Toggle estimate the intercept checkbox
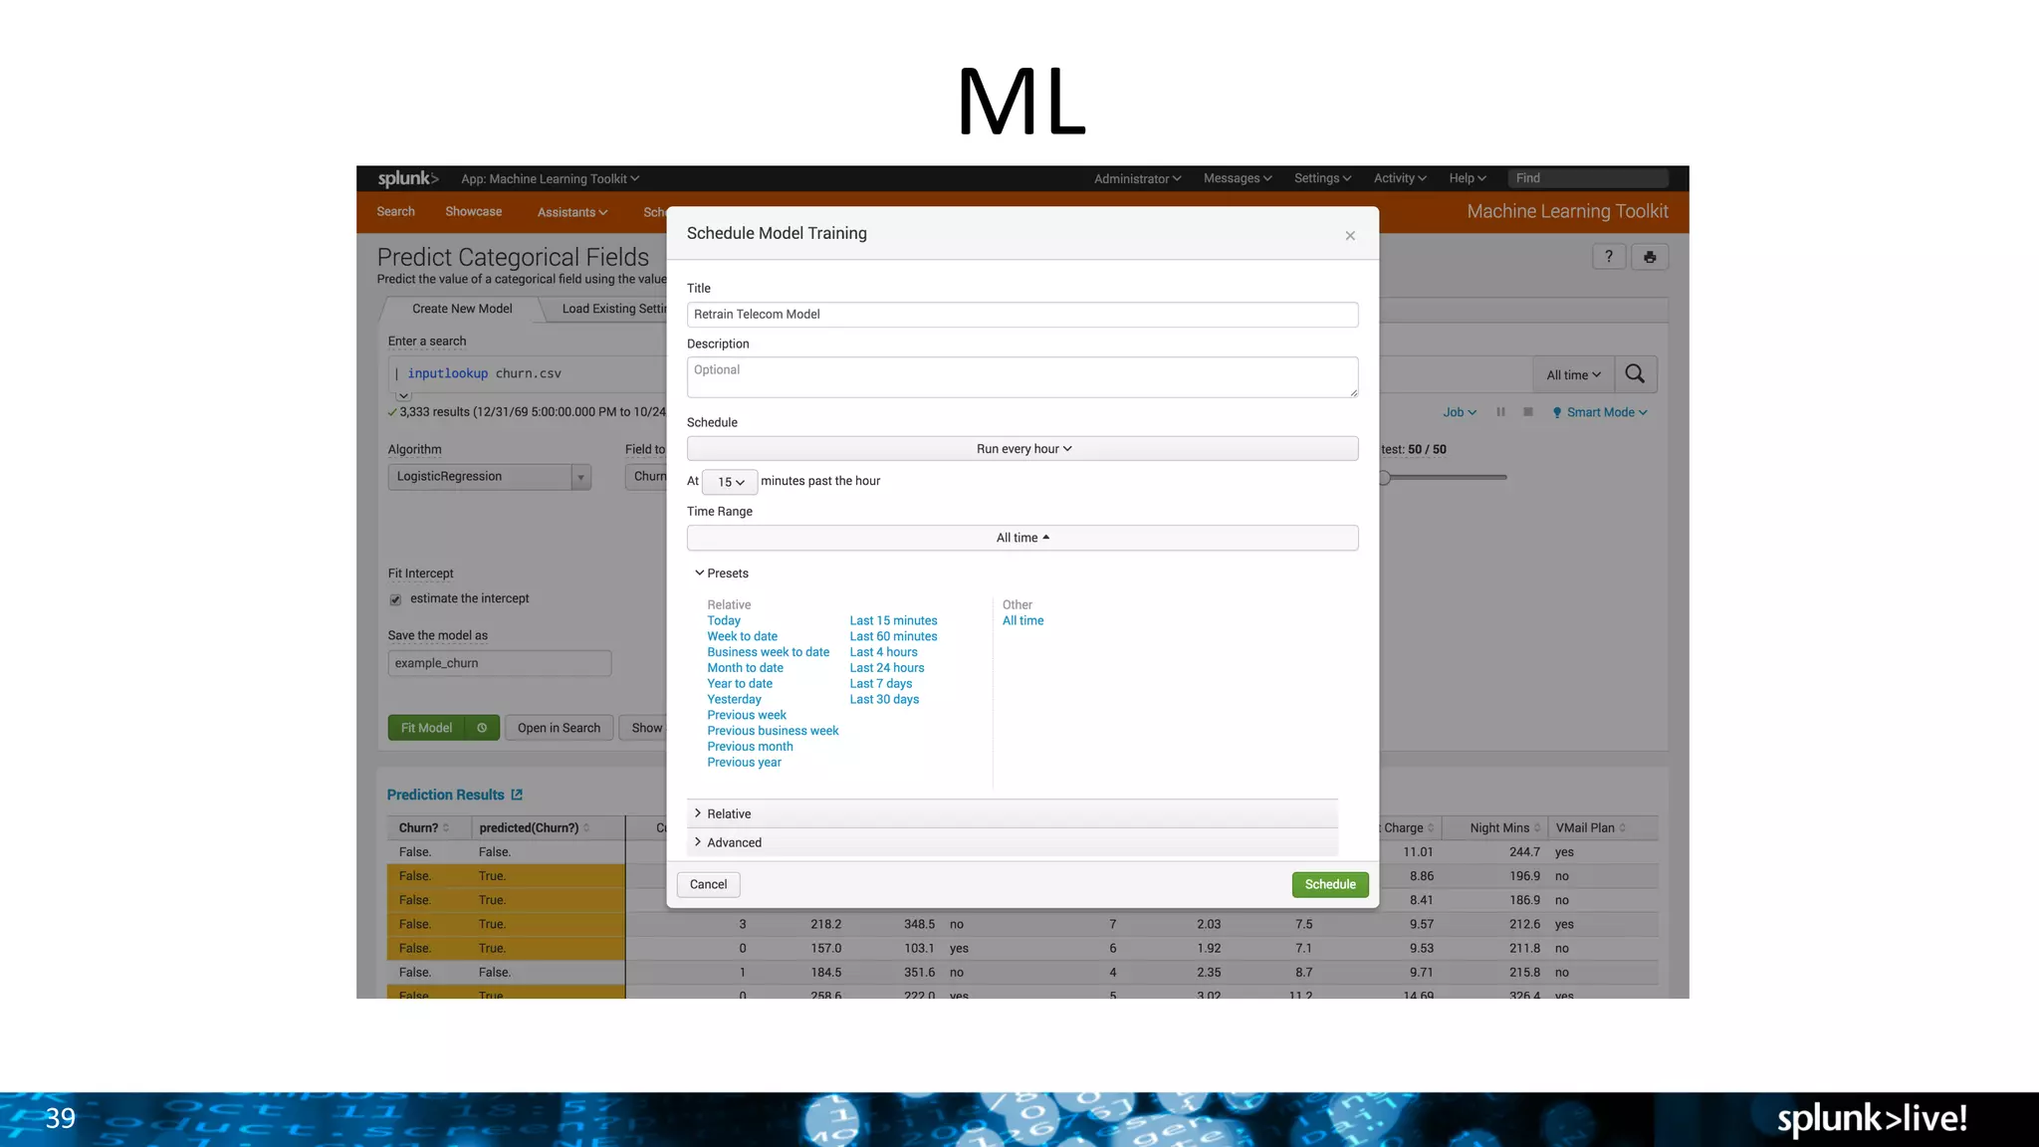2039x1147 pixels. 395,599
